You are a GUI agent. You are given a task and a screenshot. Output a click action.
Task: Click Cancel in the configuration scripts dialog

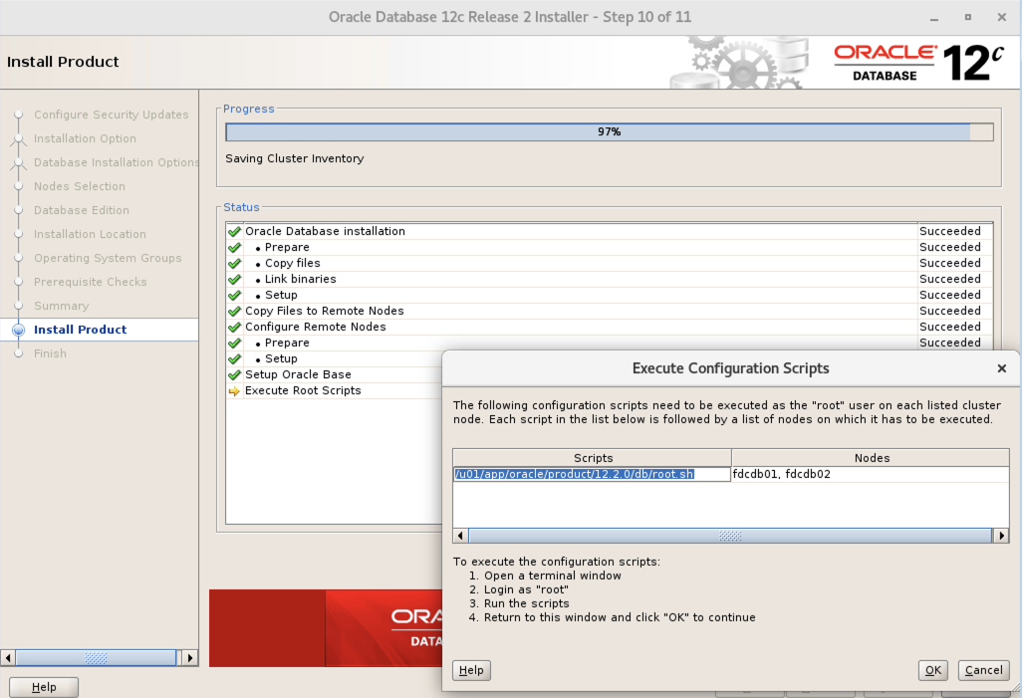[x=983, y=670]
